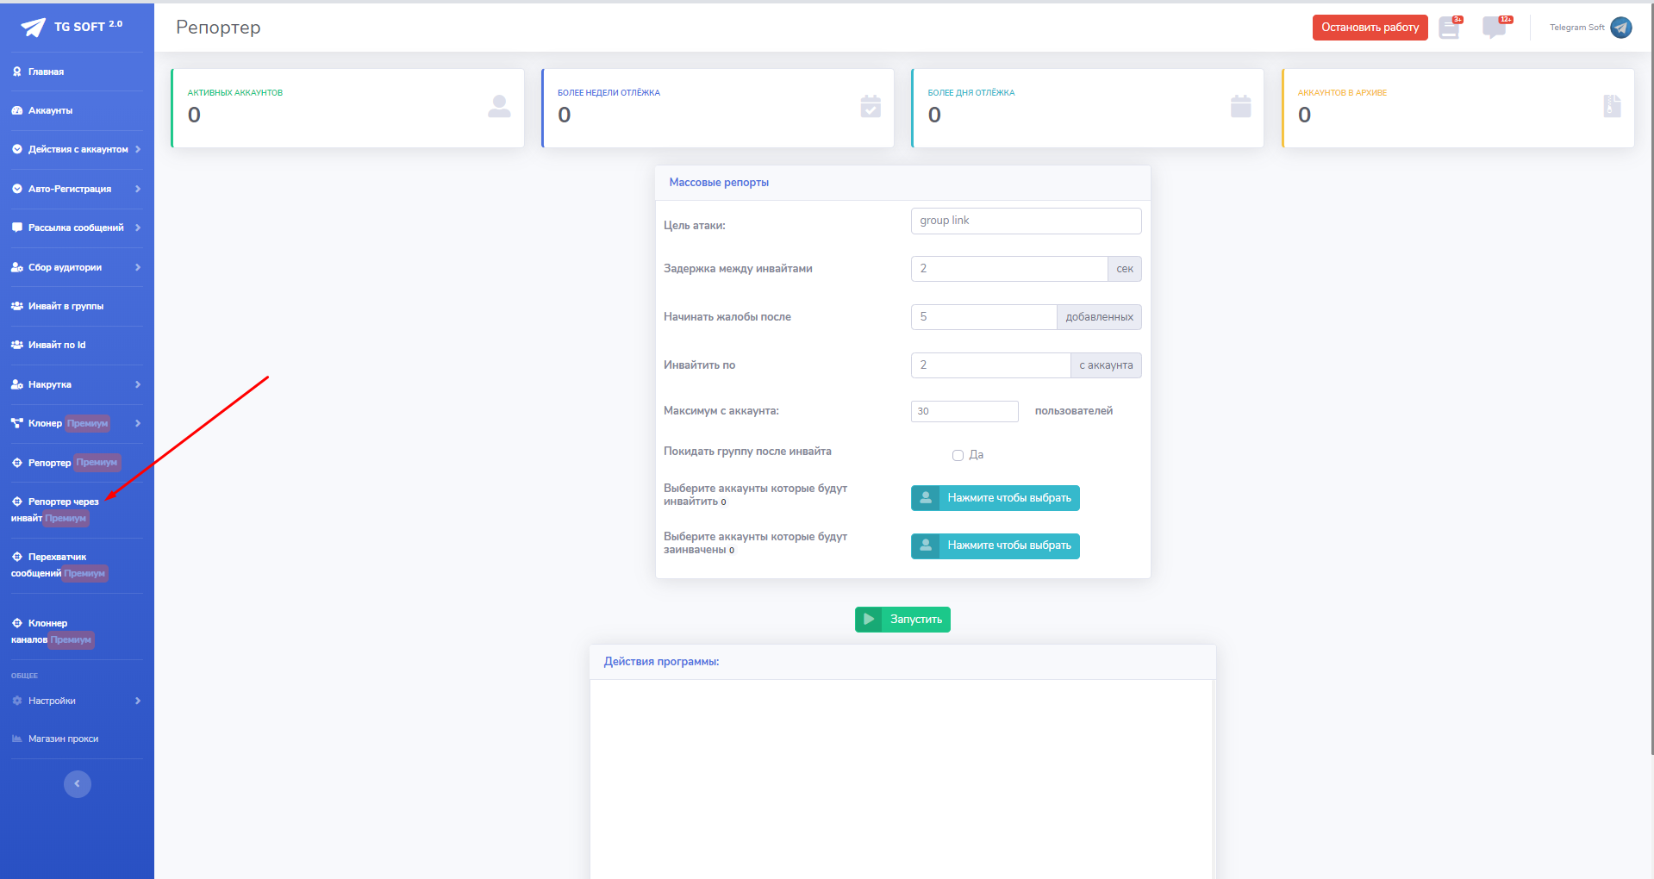Click the archive file icon in the archived accounts card

(1611, 107)
